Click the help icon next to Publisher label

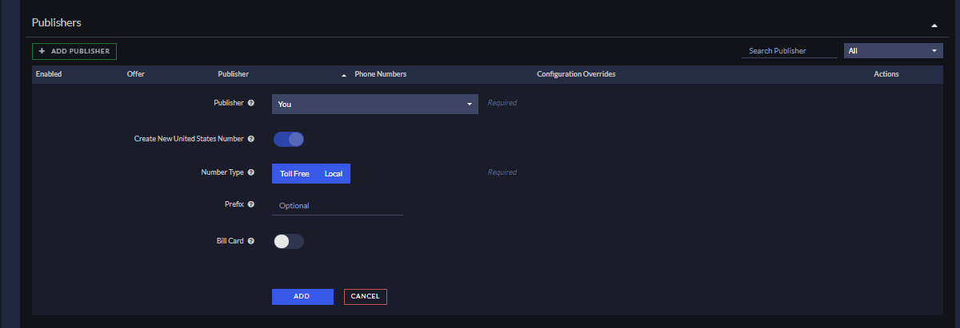[x=251, y=103]
